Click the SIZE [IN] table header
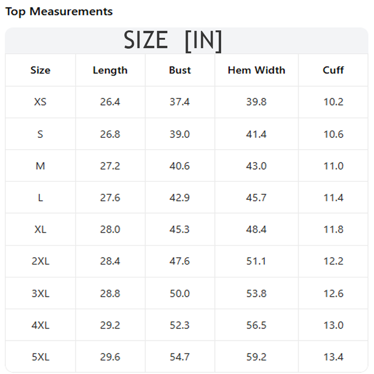374x374 pixels. point(173,41)
